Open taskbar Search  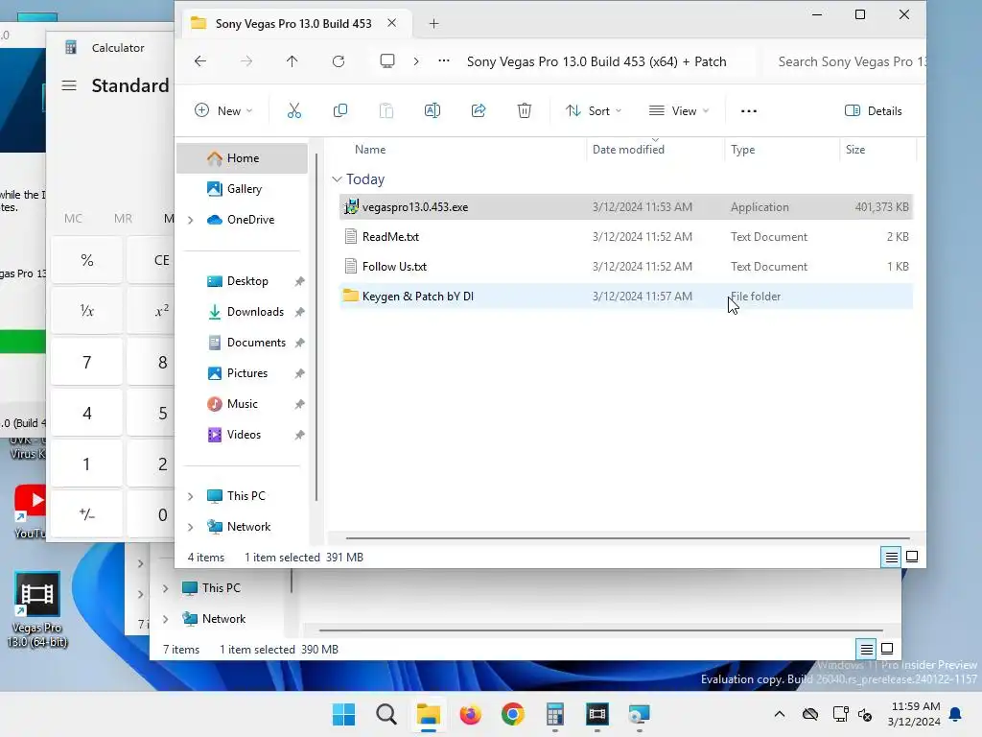click(386, 714)
